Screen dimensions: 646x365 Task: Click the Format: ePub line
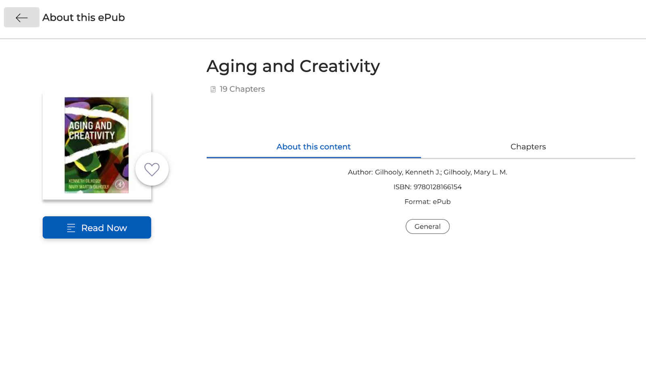tap(427, 202)
